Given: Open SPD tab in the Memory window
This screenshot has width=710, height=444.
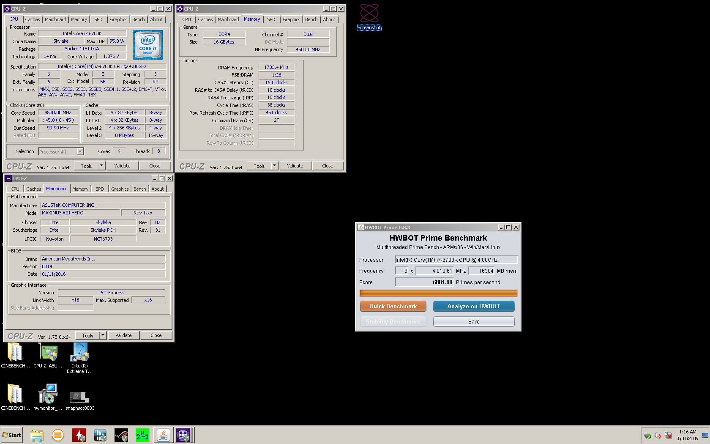Looking at the screenshot, I should tap(271, 19).
